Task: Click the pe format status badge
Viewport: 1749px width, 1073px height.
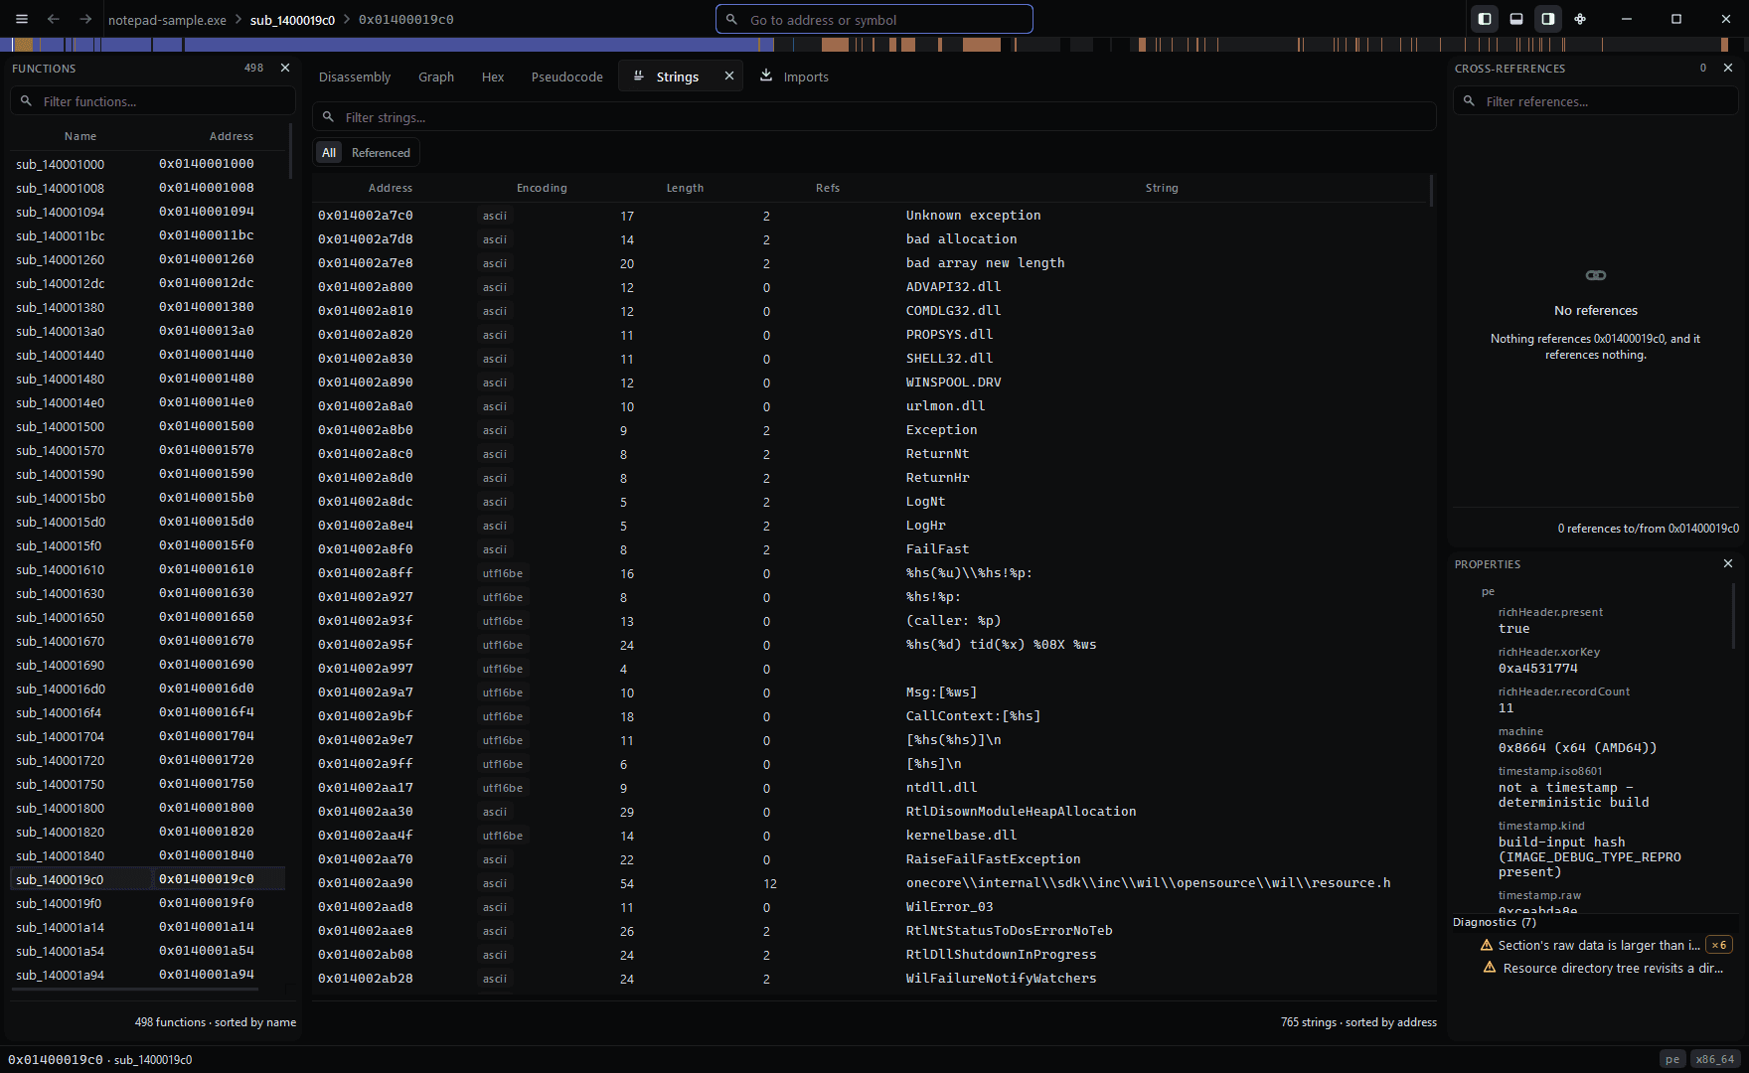Action: [x=1672, y=1059]
